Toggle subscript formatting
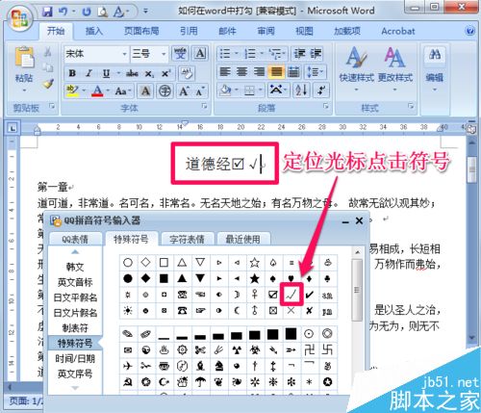The image size is (481, 413). pos(149,74)
